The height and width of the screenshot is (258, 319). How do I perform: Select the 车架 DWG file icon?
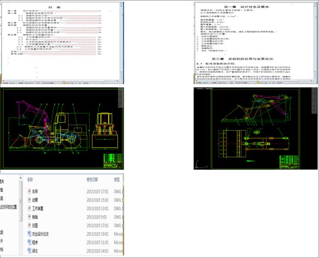pos(29,191)
